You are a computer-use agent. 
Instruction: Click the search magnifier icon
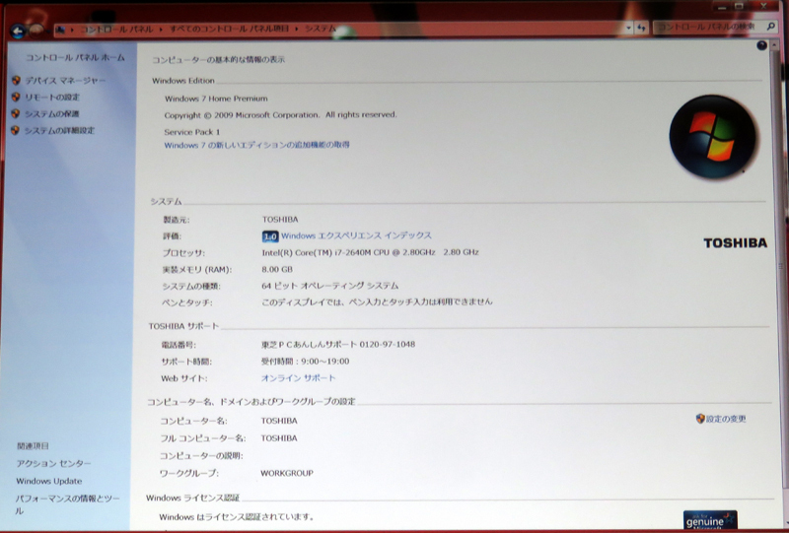(771, 27)
